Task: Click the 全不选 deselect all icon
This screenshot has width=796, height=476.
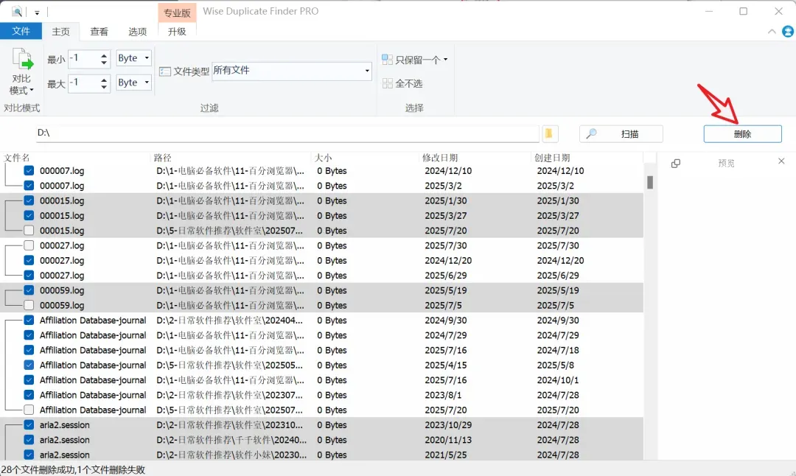Action: click(x=388, y=83)
